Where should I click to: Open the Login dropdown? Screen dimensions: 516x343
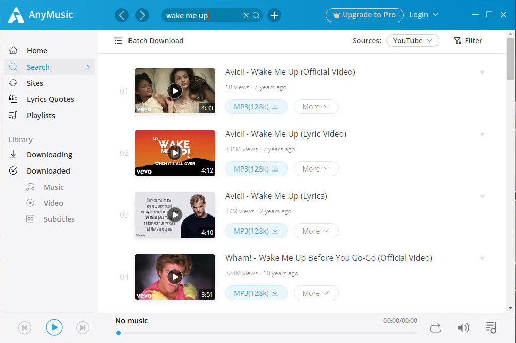click(x=423, y=15)
